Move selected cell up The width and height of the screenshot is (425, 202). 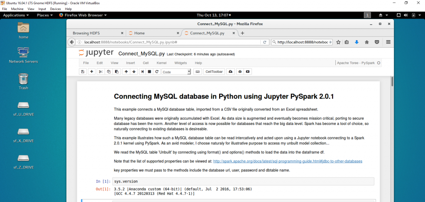pos(126,72)
